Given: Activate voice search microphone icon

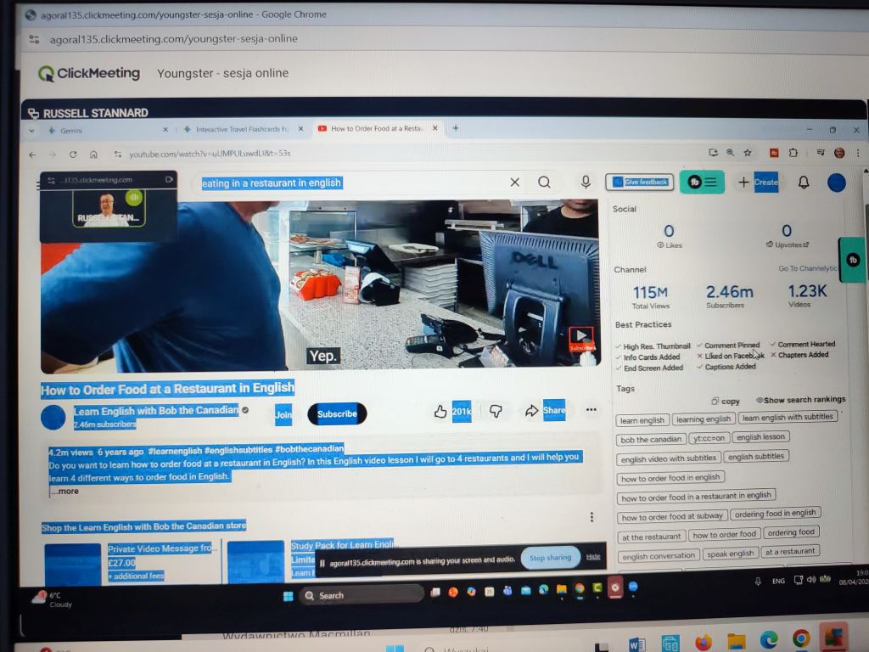Looking at the screenshot, I should pyautogui.click(x=586, y=182).
